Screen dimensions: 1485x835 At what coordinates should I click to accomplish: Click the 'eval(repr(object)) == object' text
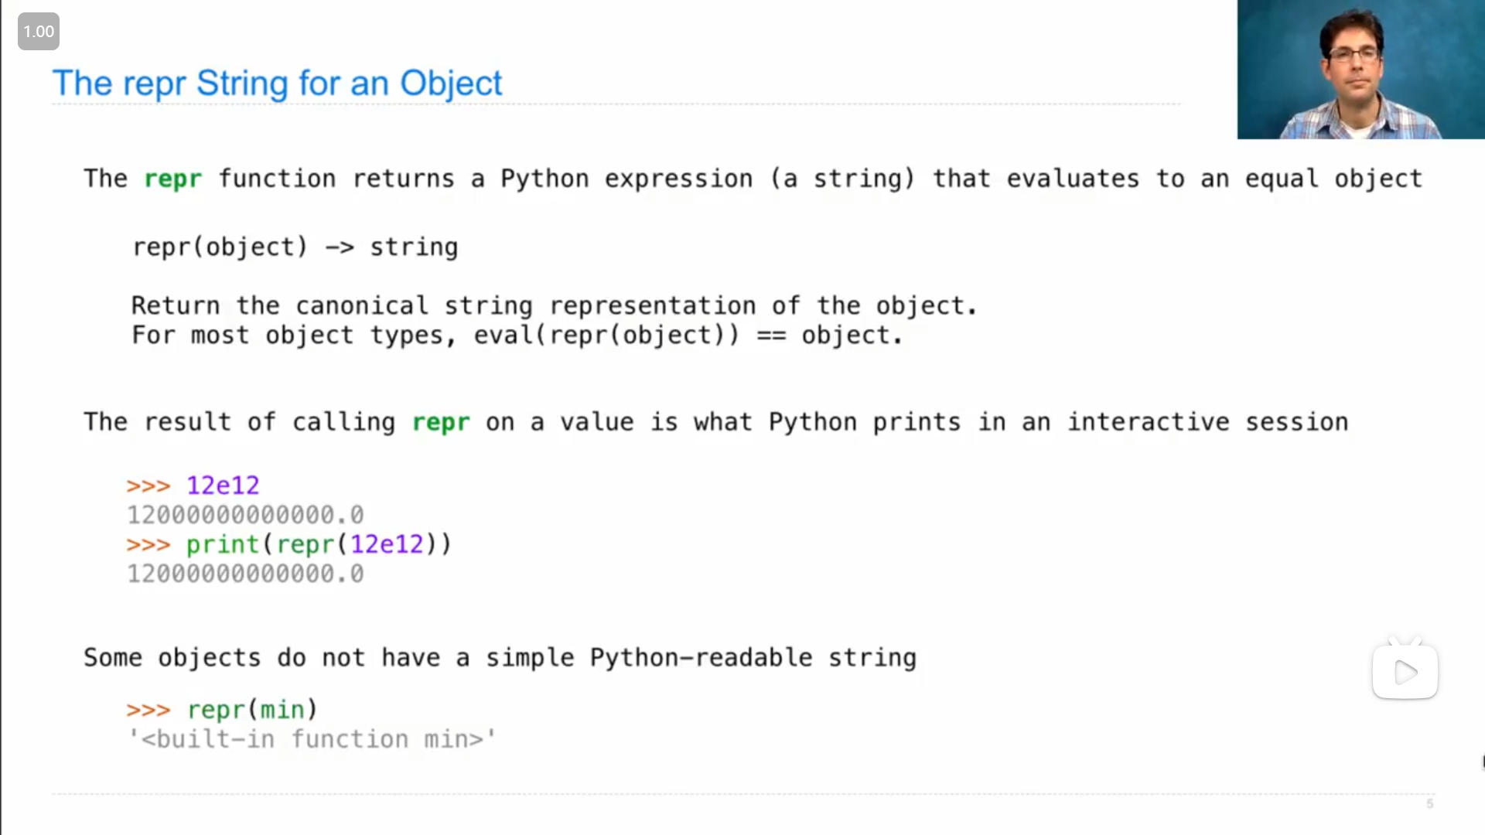coord(688,336)
